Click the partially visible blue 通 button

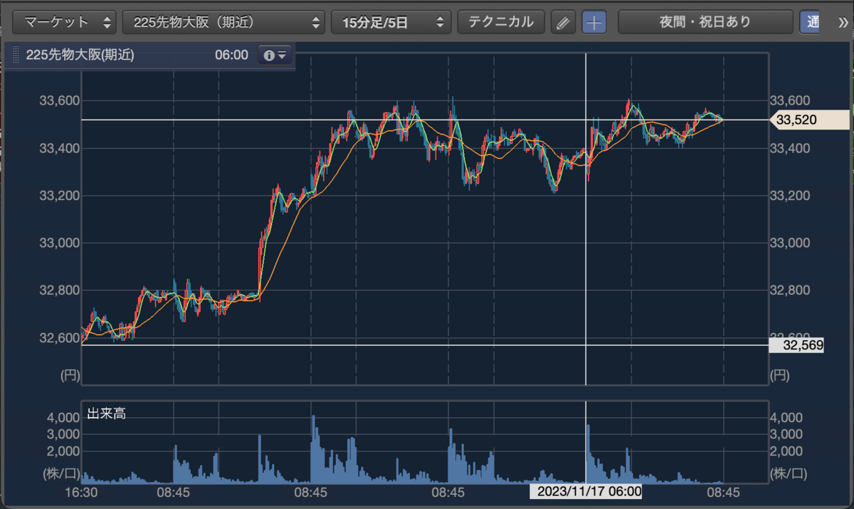pyautogui.click(x=810, y=22)
